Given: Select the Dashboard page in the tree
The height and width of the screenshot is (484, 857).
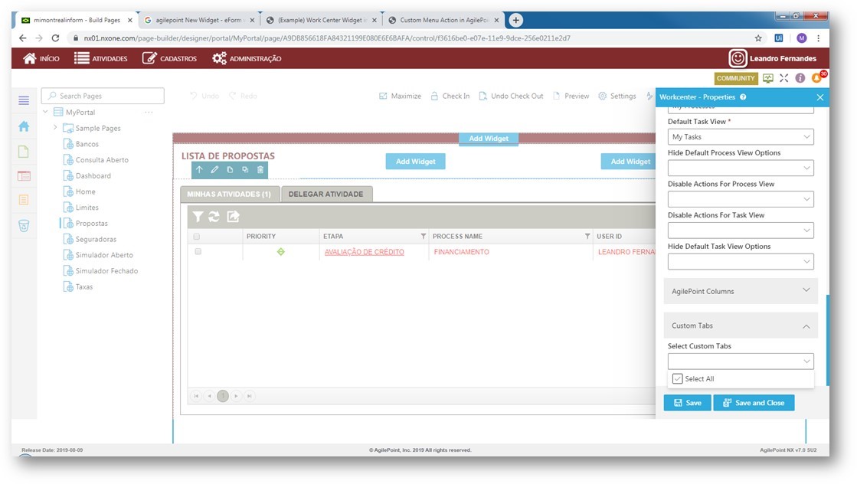Looking at the screenshot, I should (x=93, y=176).
